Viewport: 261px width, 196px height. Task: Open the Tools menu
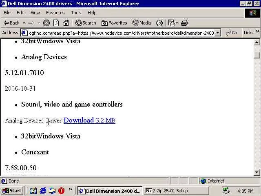(76, 13)
